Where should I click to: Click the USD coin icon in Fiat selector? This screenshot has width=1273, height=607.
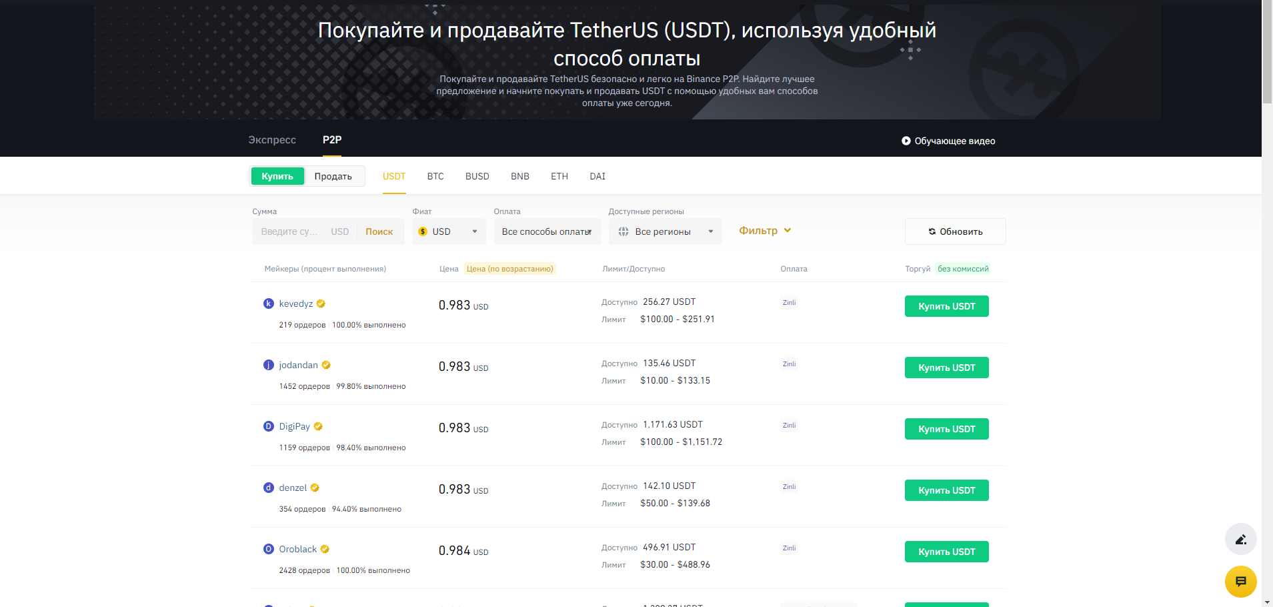(x=423, y=231)
